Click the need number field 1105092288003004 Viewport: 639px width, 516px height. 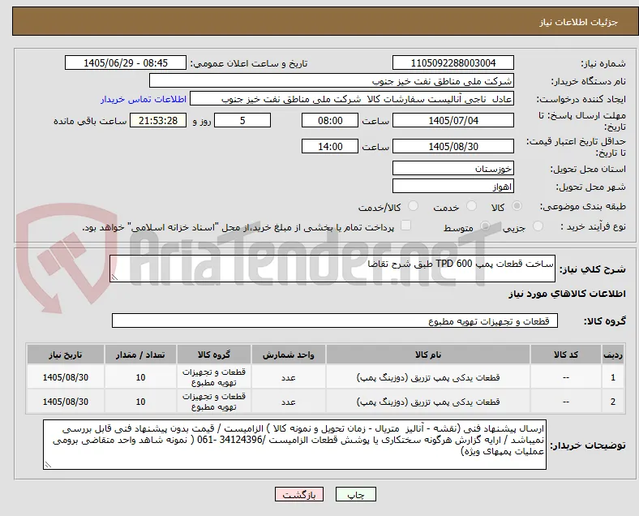(453, 62)
